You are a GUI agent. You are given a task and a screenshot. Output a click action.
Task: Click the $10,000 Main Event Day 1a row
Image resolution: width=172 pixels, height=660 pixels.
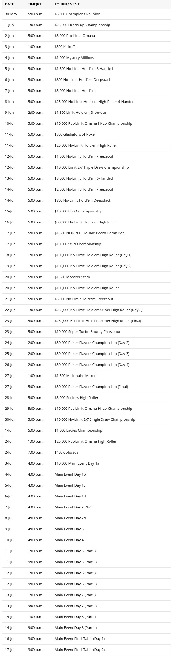point(86,463)
